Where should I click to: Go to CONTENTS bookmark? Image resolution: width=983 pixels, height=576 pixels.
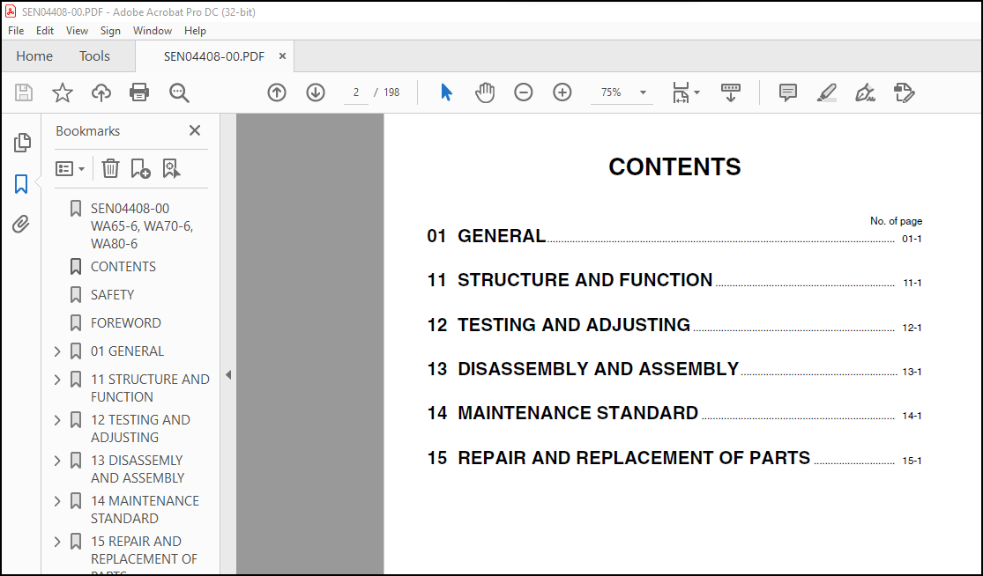[x=123, y=267]
